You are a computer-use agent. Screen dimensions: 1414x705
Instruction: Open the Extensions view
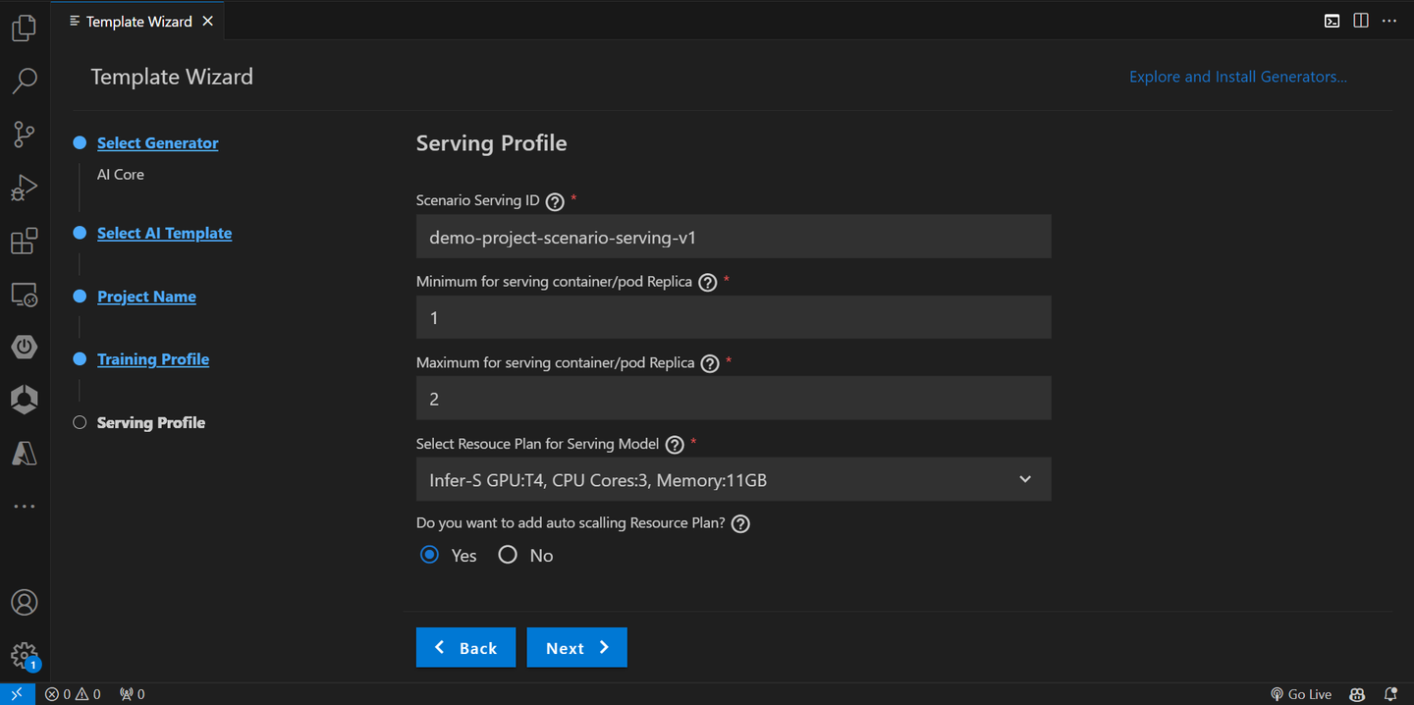click(x=25, y=241)
